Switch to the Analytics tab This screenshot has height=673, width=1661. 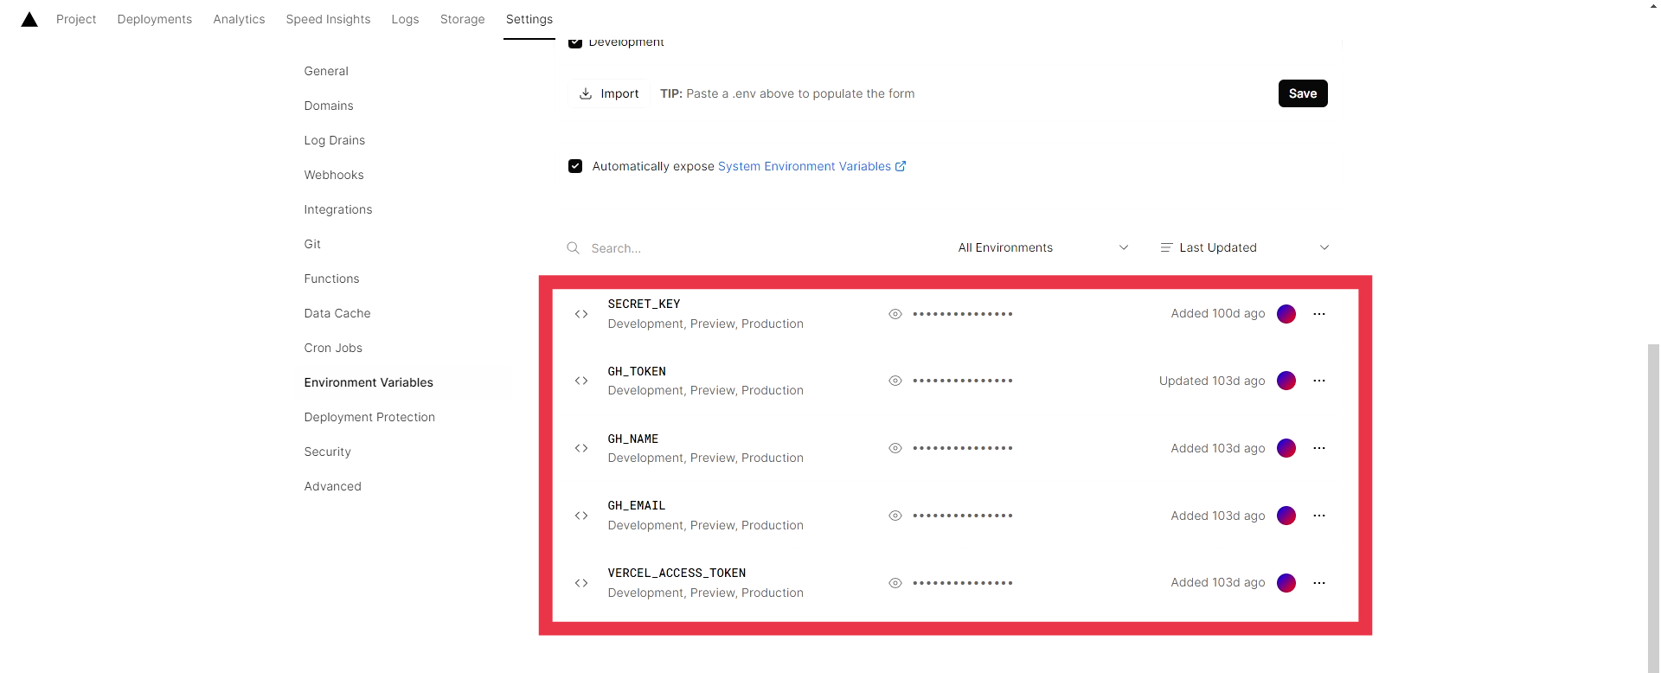239,19
